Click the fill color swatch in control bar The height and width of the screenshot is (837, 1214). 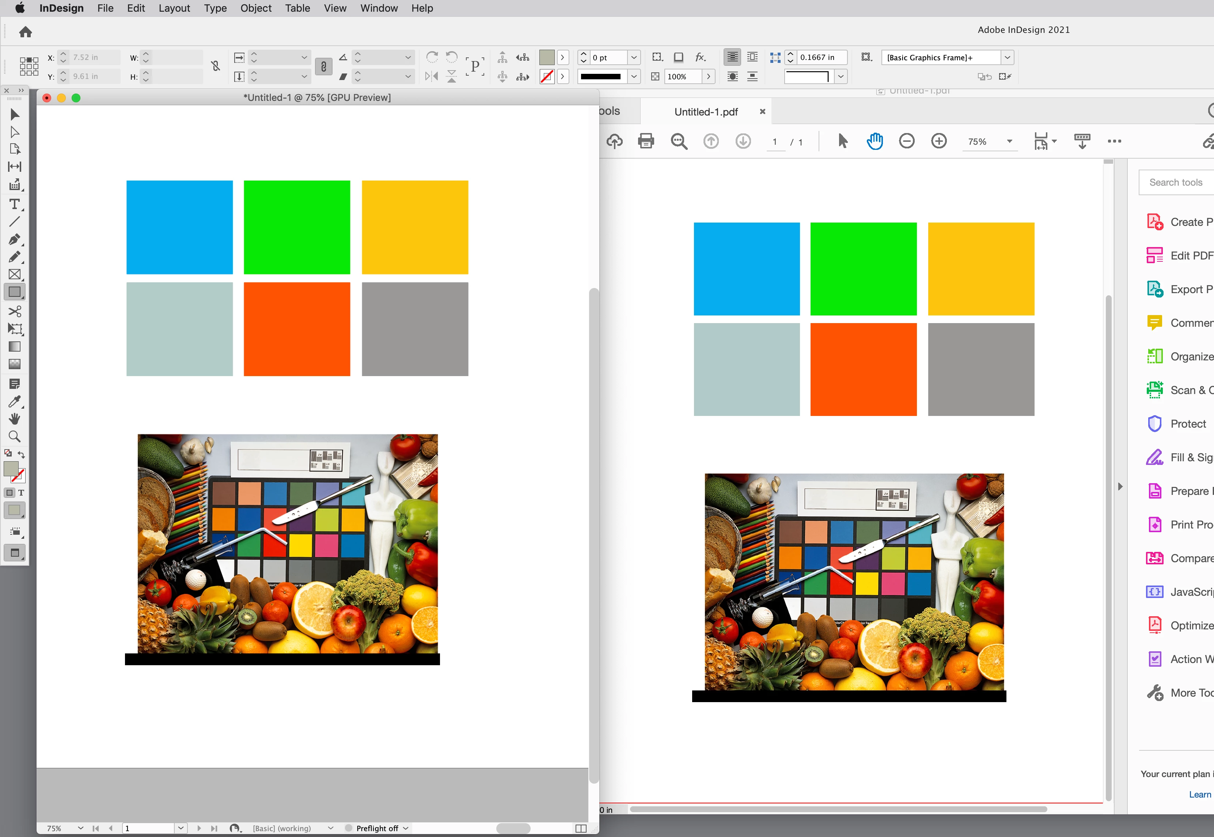click(546, 58)
